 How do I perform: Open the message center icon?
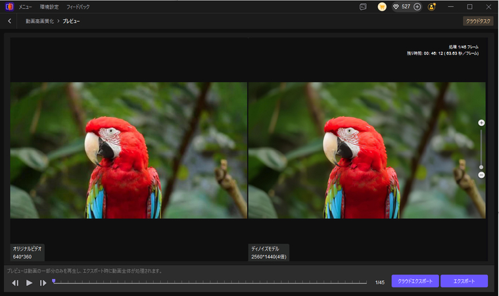tap(362, 7)
